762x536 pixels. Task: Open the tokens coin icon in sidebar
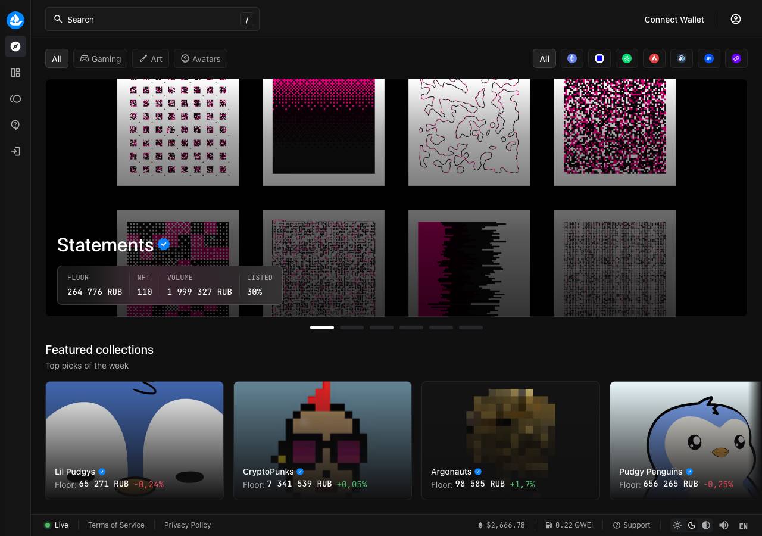pos(15,99)
